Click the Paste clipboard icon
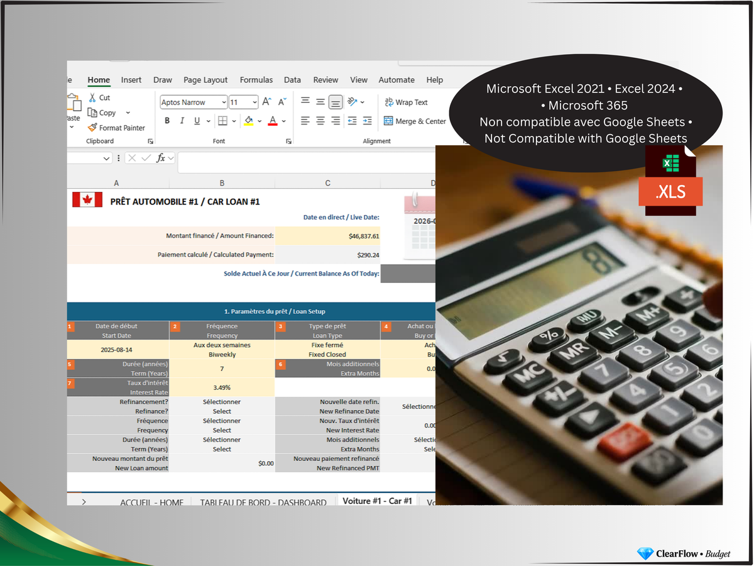Image resolution: width=754 pixels, height=566 pixels. [74, 103]
